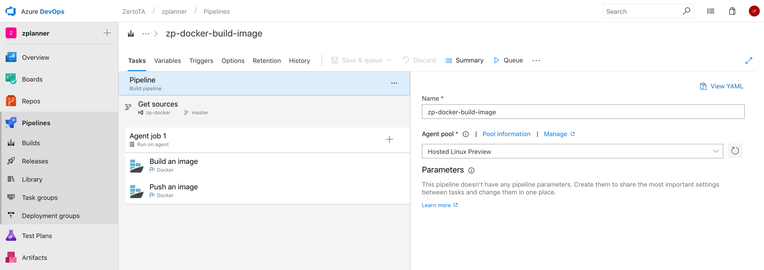
Task: Refresh the agent pool list
Action: [735, 151]
